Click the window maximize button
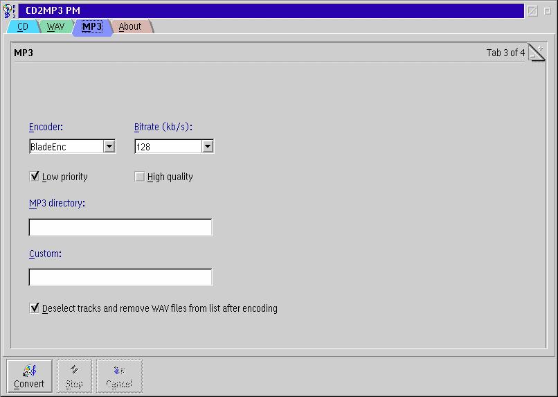Screen dimensions: 558x397 point(548,11)
